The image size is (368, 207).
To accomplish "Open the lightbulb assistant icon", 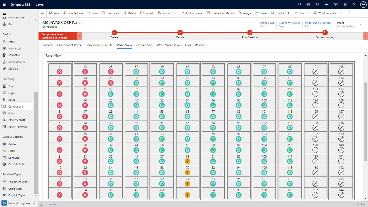I will pyautogui.click(x=317, y=5).
